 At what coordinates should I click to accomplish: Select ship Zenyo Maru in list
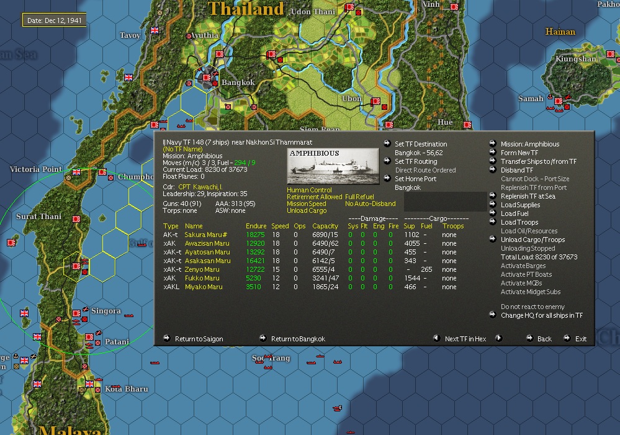coord(202,269)
